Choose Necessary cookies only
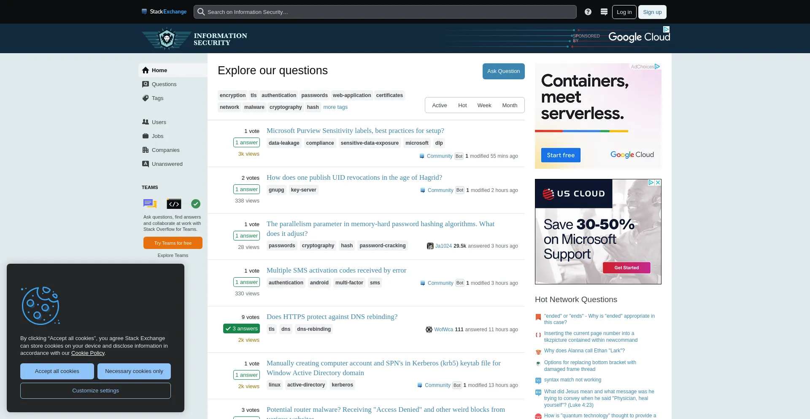 coord(134,371)
